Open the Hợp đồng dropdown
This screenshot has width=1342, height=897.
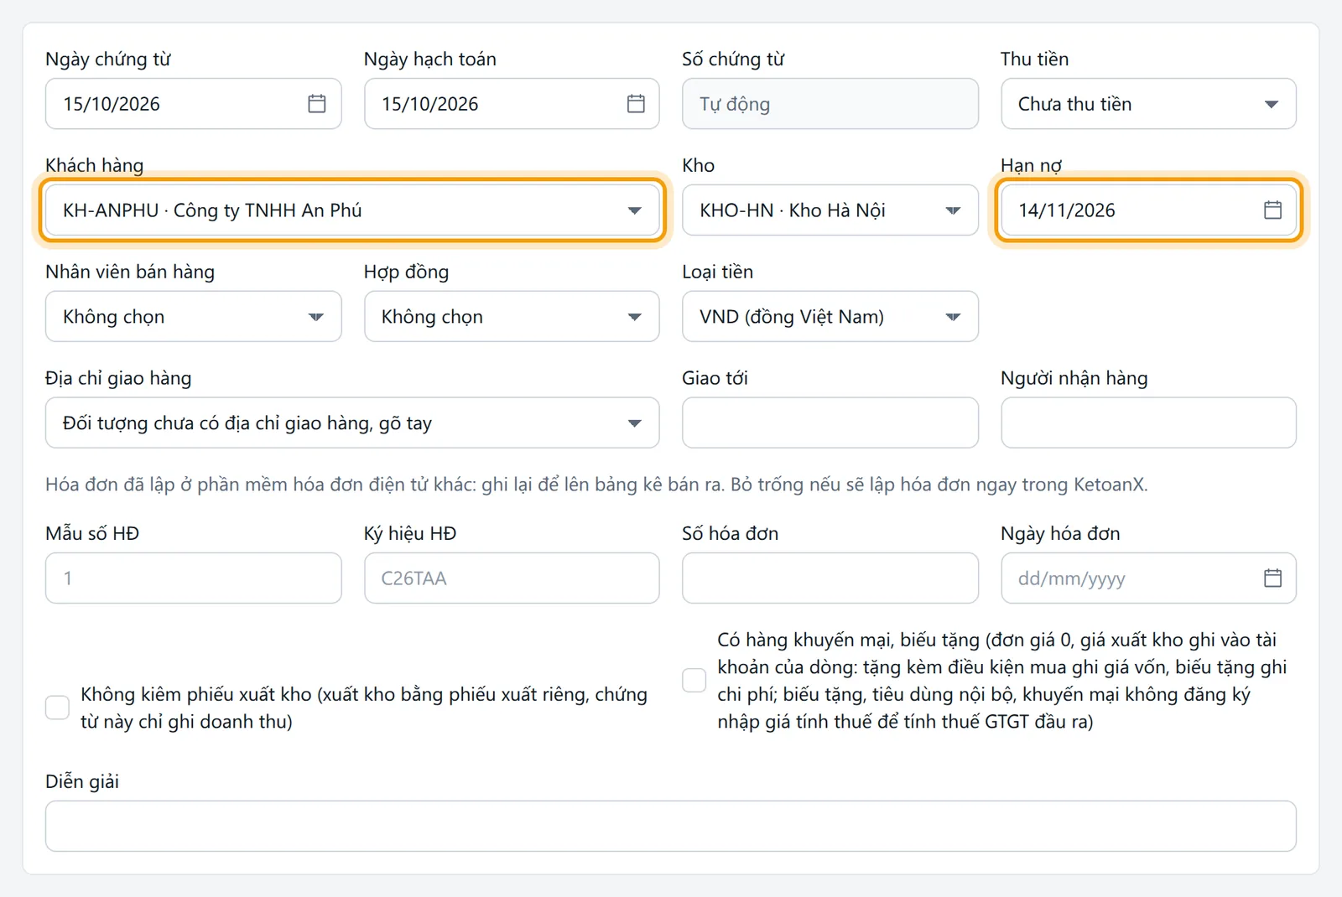(512, 316)
